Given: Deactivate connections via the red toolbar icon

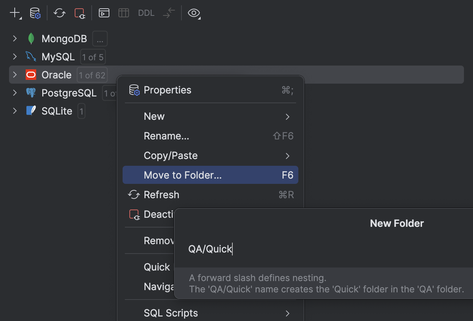Looking at the screenshot, I should pyautogui.click(x=80, y=12).
